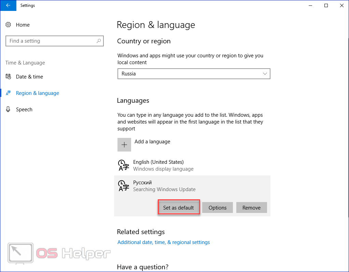
Task: Maximize the Settings window
Action: [x=326, y=5]
